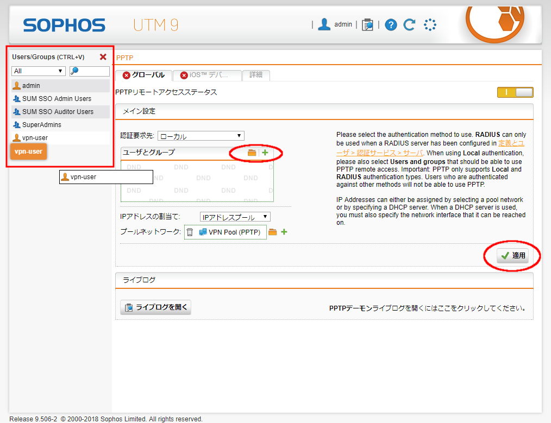
Task: Remove VPN Pool (PPTP) with trash icon
Action: pyautogui.click(x=190, y=232)
